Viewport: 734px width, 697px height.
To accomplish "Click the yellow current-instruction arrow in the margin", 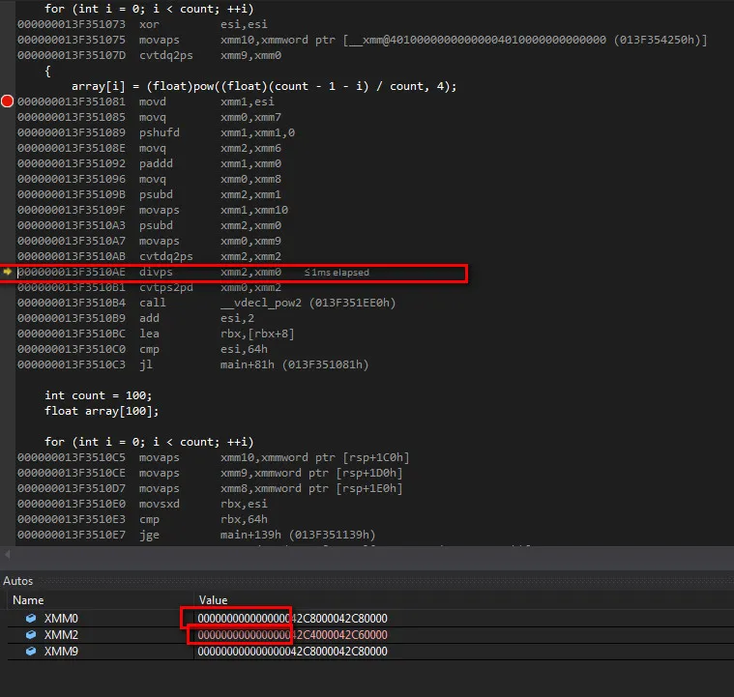I will tap(7, 272).
